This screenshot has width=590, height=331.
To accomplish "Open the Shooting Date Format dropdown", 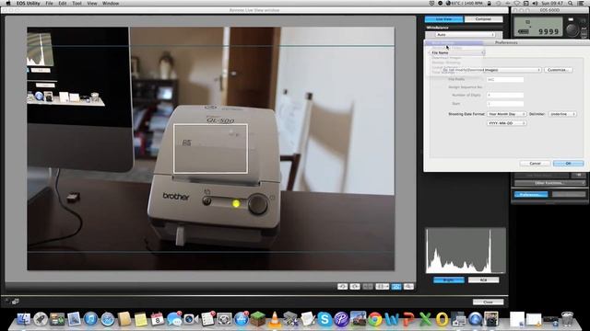I will click(506, 114).
